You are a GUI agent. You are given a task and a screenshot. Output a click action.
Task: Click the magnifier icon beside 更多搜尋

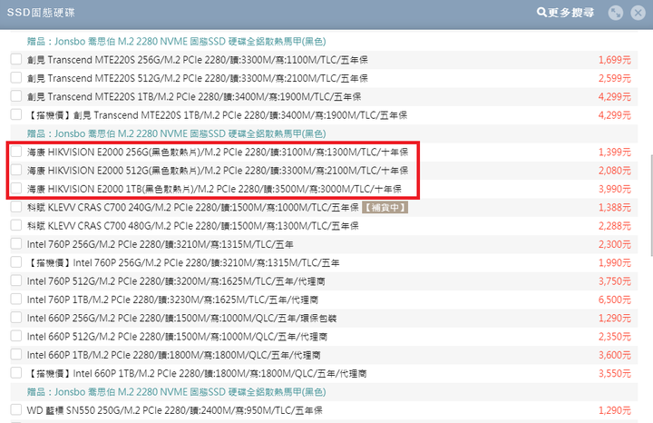coord(541,12)
